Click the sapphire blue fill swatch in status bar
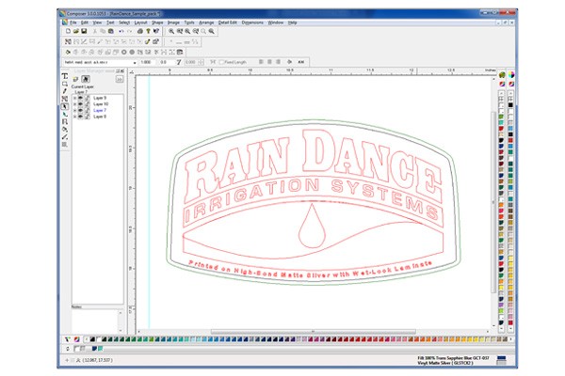The height and width of the screenshot is (376, 565). point(501,358)
